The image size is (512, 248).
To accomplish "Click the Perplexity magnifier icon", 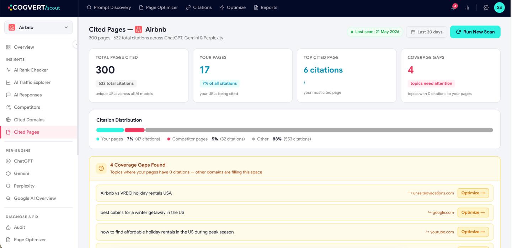I will click(8, 186).
